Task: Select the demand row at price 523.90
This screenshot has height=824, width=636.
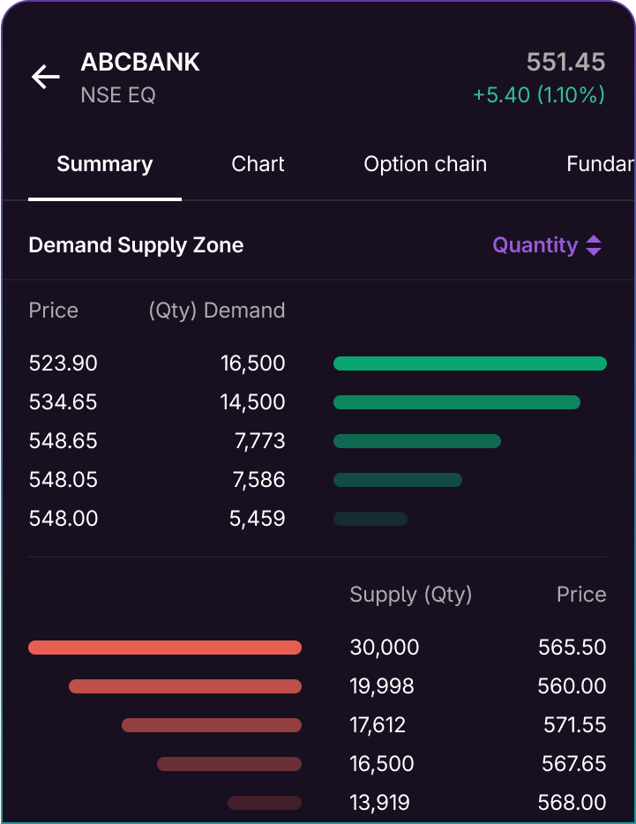Action: click(63, 363)
